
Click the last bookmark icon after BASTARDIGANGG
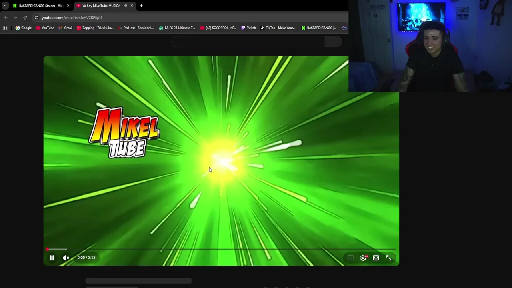click(x=344, y=28)
